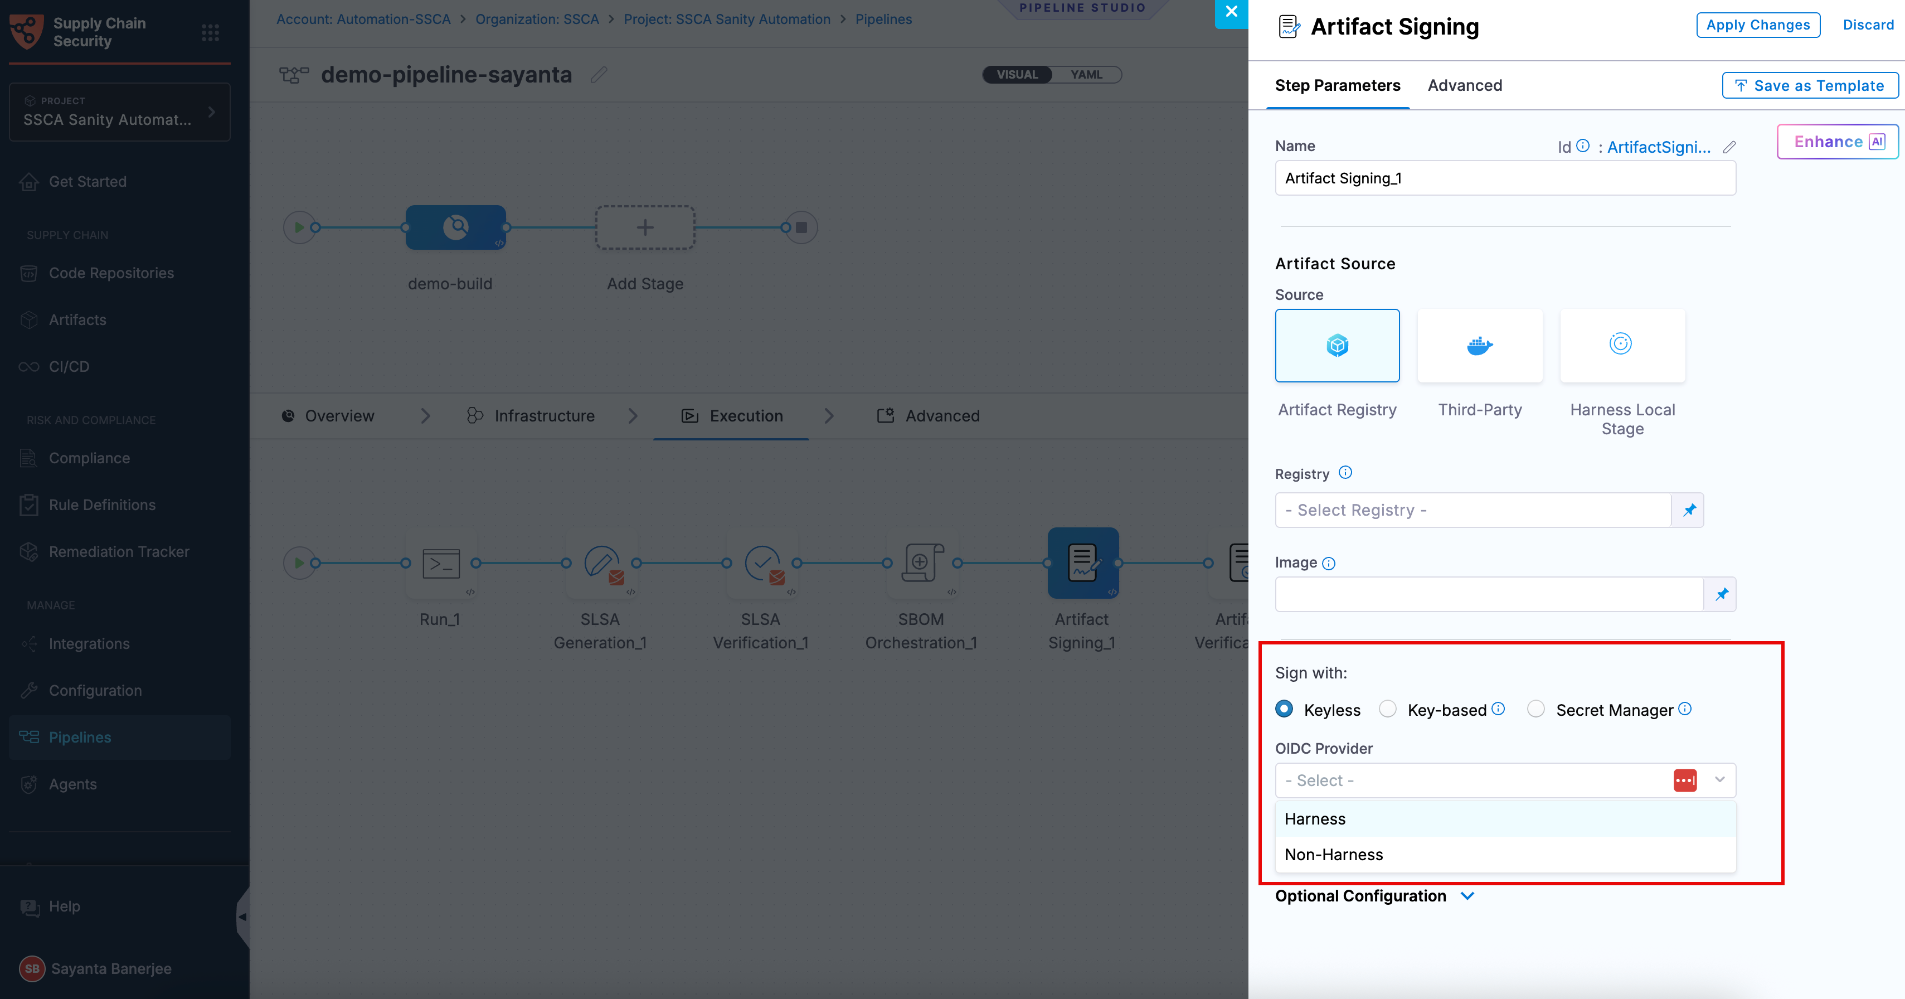The height and width of the screenshot is (999, 1905).
Task: Open Step Parameters tab
Action: [1337, 86]
